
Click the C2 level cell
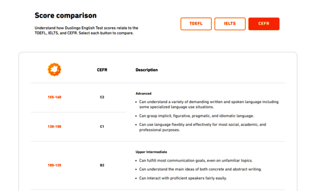[x=102, y=97]
